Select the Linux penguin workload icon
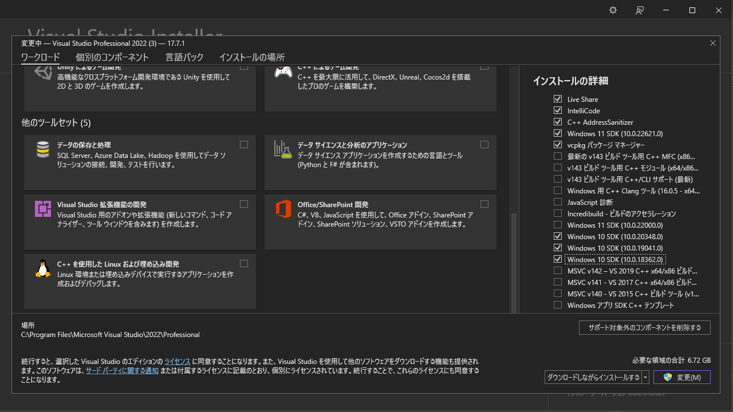 [x=42, y=268]
